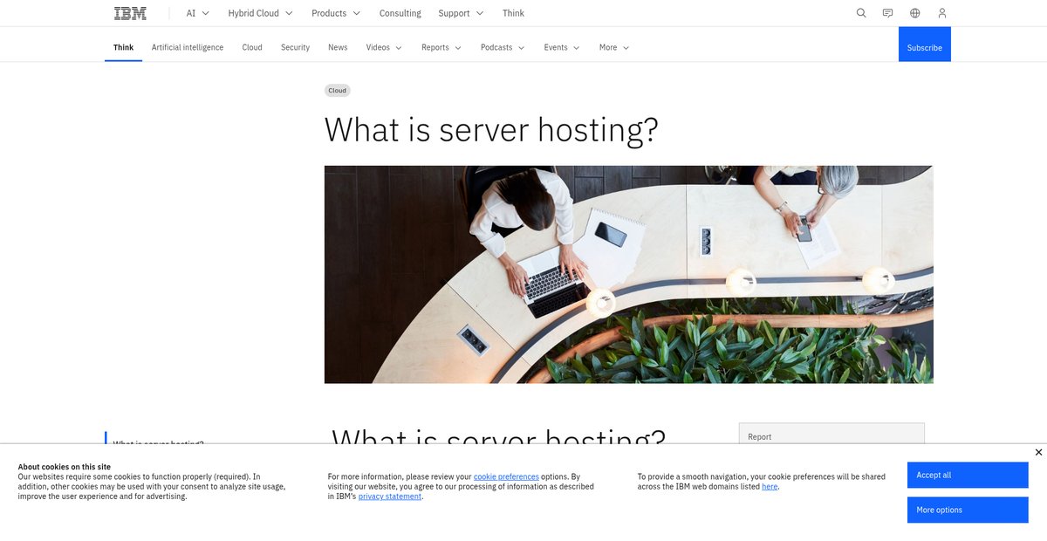Select the Think tab in subnavigation
Image resolution: width=1047 pixels, height=541 pixels.
pos(124,47)
